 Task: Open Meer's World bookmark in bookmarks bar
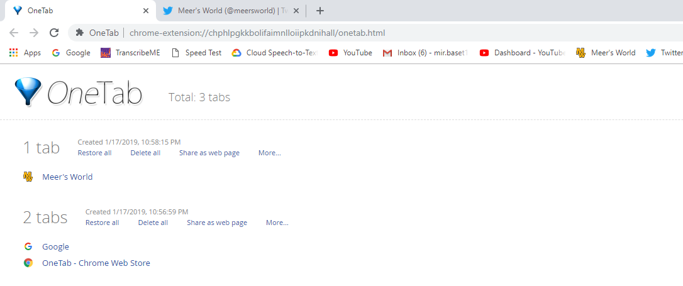(x=606, y=53)
